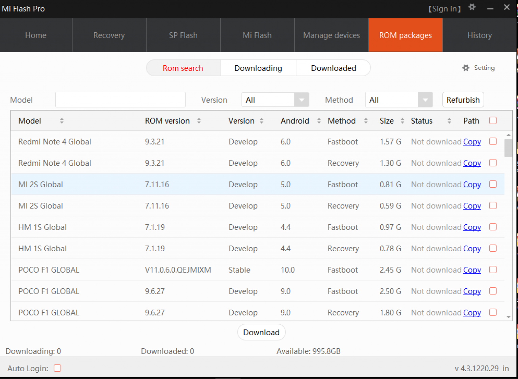Viewport: 518px width, 379px height.
Task: Open settings gear in title bar
Action: (x=472, y=7)
